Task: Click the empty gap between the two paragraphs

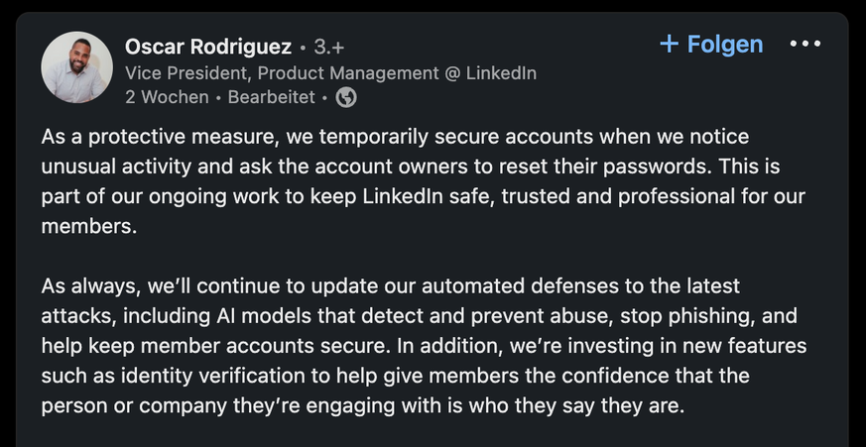Action: 423,256
